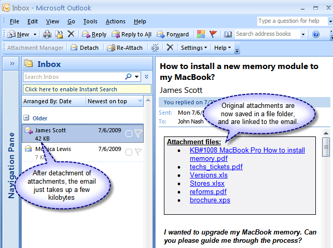Reply to the selected email
This screenshot has height=248, width=333.
click(x=94, y=34)
